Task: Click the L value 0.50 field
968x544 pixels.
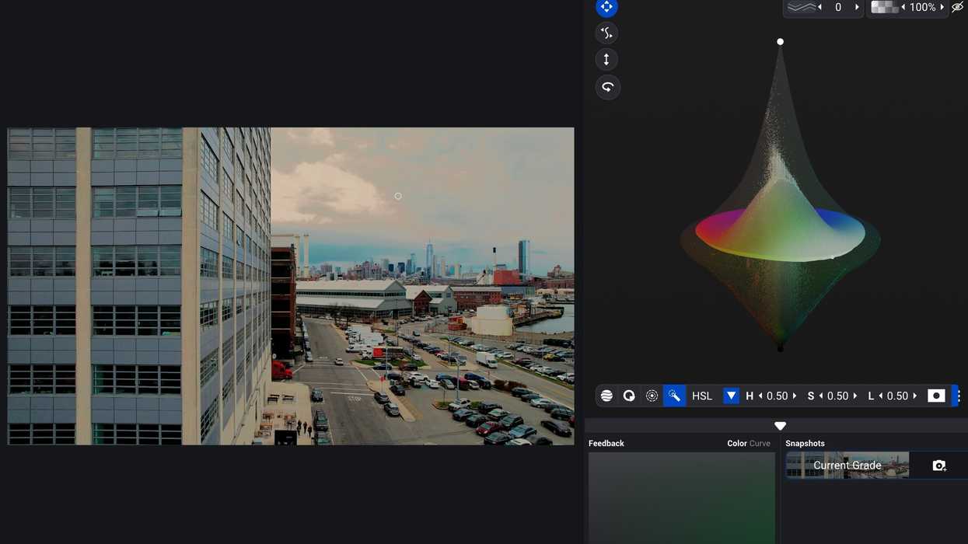Action: pyautogui.click(x=897, y=396)
